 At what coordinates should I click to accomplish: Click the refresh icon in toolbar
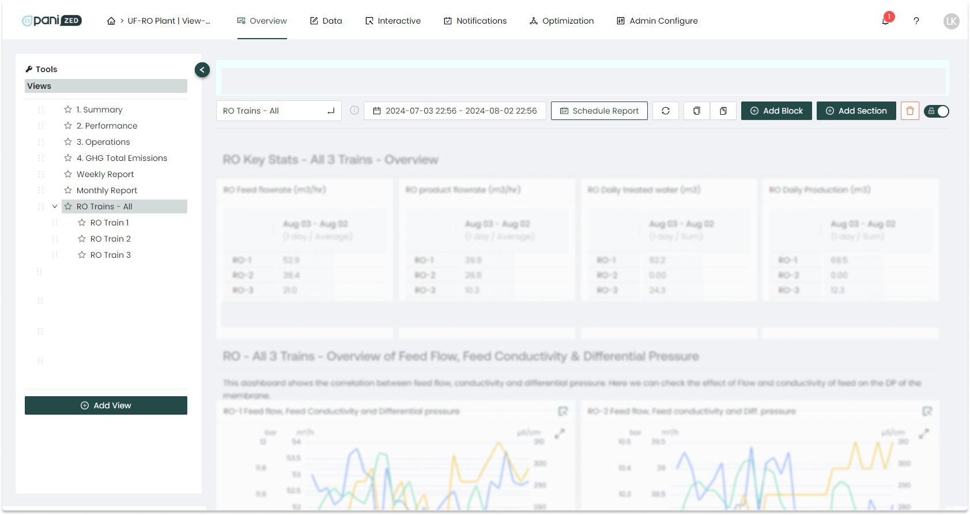[666, 111]
